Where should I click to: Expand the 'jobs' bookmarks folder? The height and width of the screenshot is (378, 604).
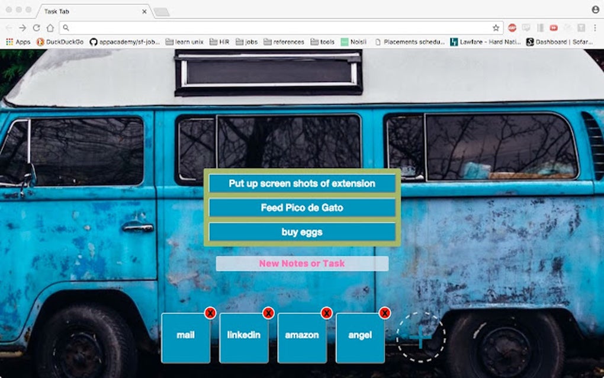click(246, 41)
